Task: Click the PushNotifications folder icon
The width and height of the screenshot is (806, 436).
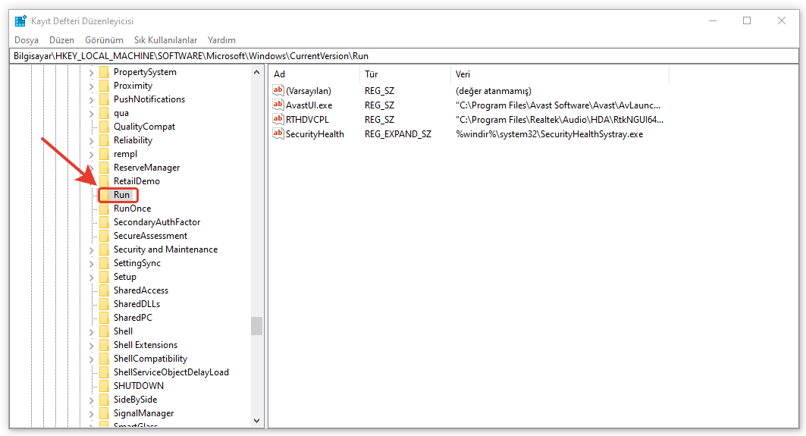Action: [104, 99]
